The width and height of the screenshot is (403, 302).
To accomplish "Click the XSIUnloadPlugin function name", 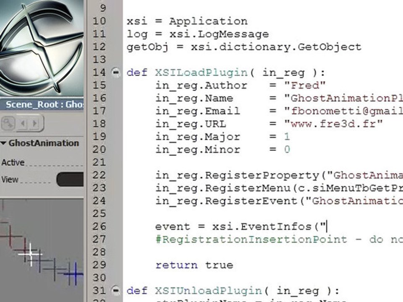I will (209, 291).
